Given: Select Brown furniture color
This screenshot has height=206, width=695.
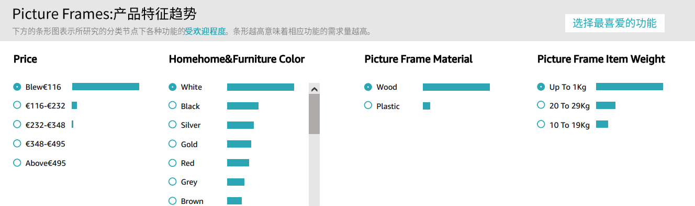Looking at the screenshot, I should [173, 201].
